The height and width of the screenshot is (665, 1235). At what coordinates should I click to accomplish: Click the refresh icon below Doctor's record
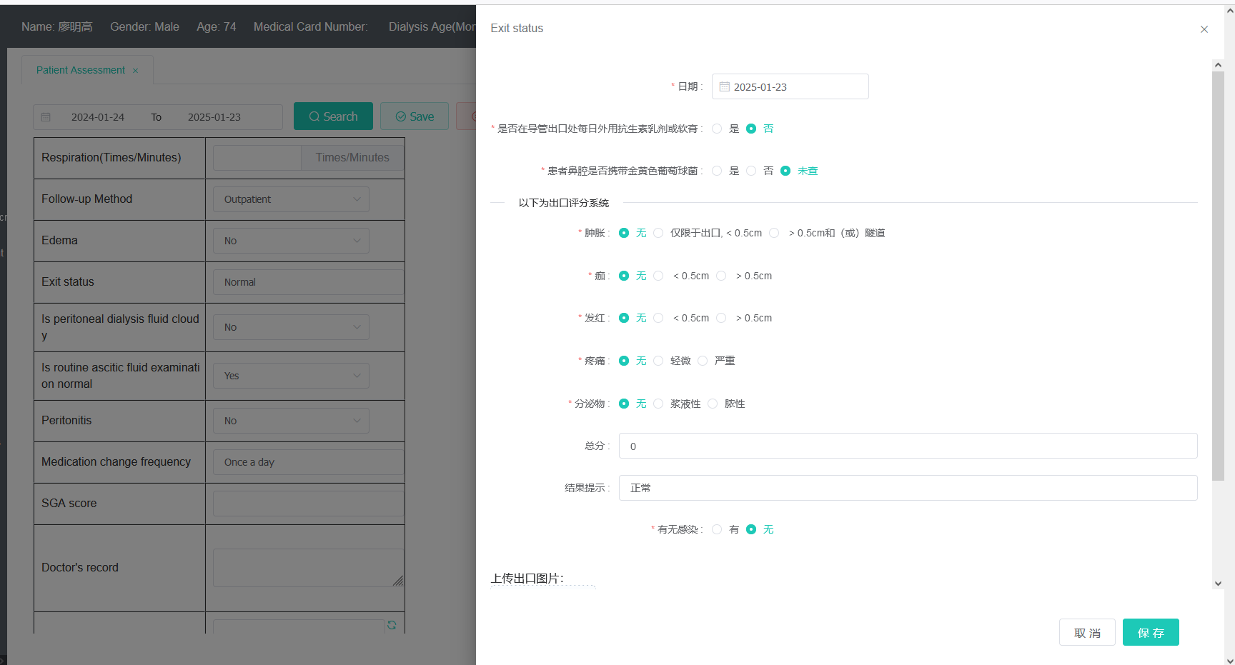[x=392, y=625]
